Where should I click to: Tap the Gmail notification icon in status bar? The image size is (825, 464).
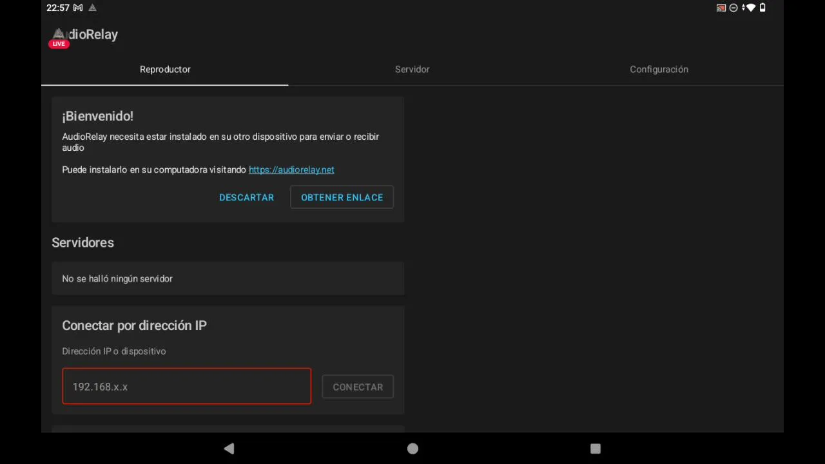click(x=78, y=8)
